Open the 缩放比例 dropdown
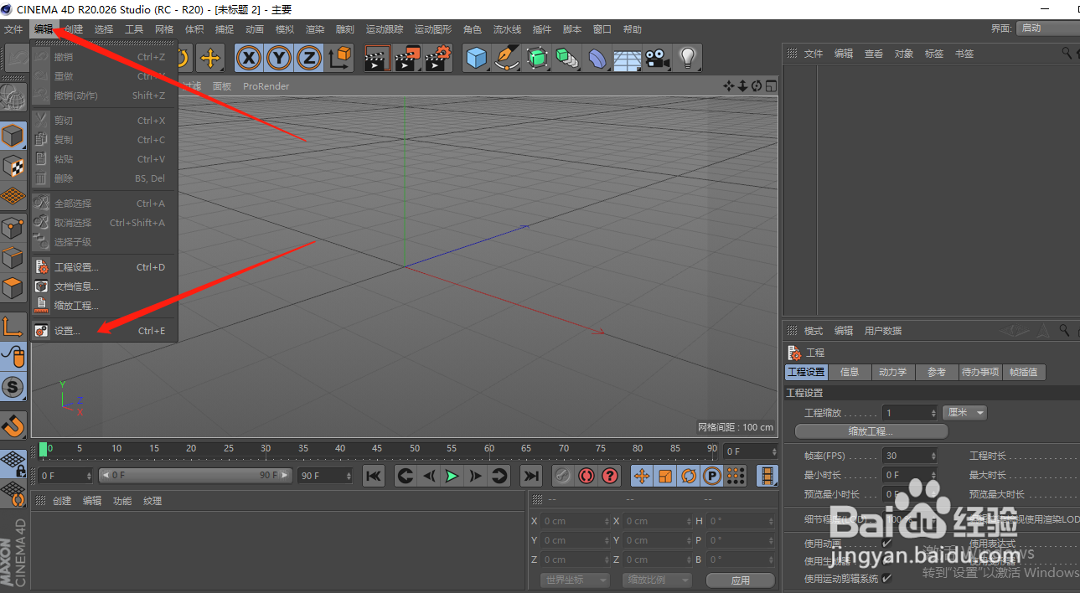 pyautogui.click(x=657, y=580)
